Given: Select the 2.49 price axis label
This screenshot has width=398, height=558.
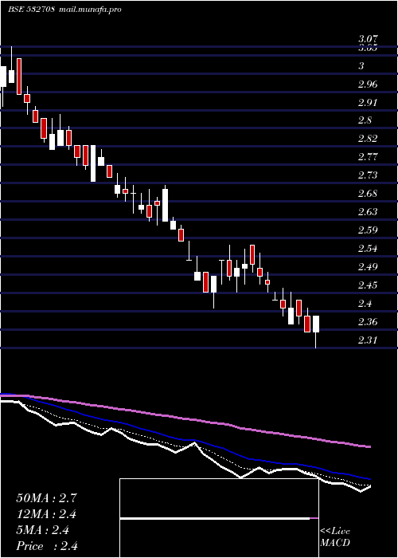Looking at the screenshot, I should point(368,267).
